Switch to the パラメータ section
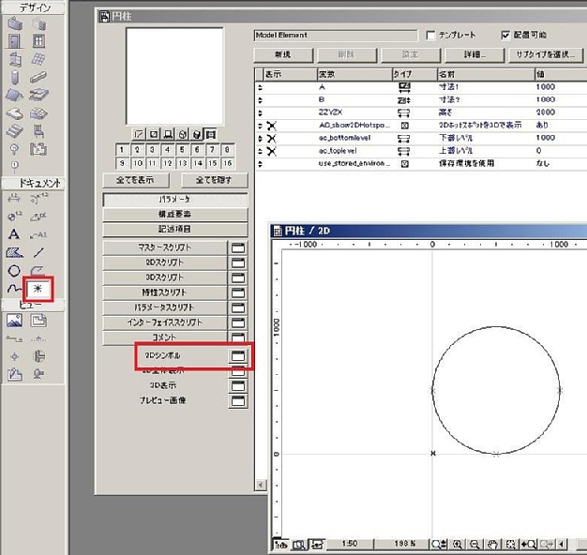 tap(175, 200)
